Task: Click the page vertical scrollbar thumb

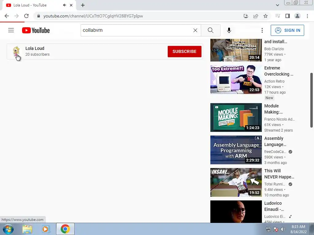Action: (x=312, y=100)
